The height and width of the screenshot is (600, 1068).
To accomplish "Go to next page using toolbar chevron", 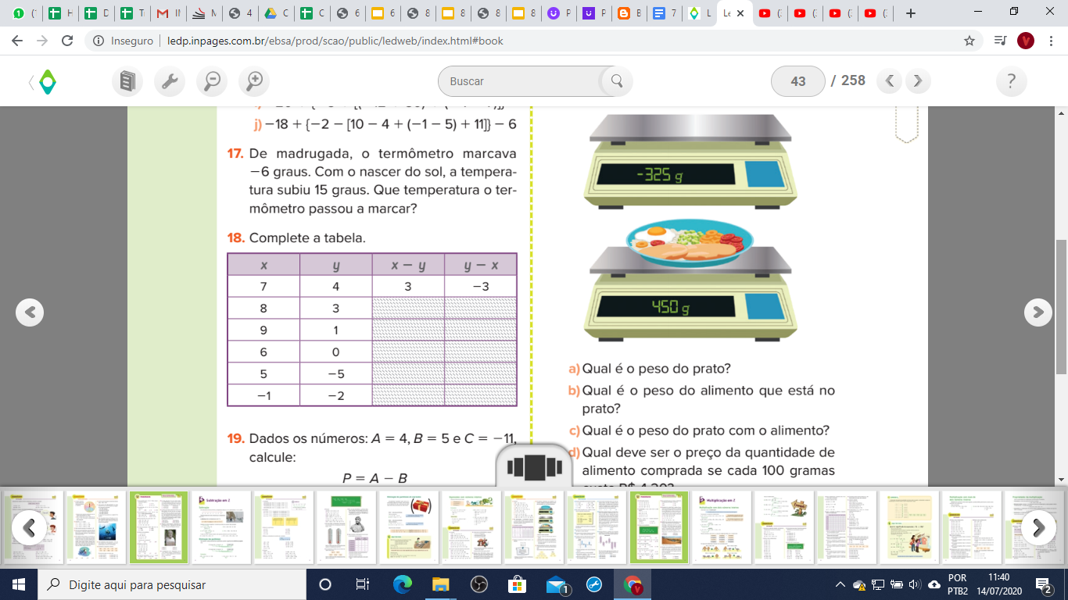I will click(918, 80).
